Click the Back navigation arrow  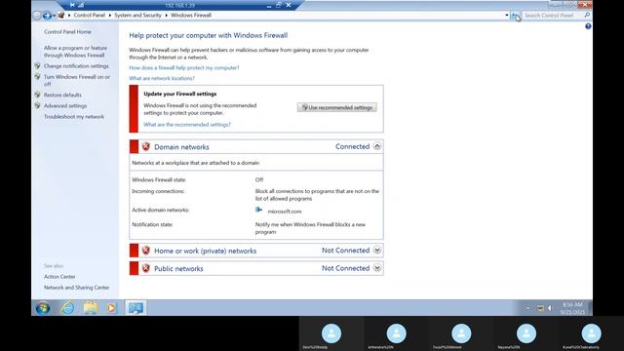point(37,16)
